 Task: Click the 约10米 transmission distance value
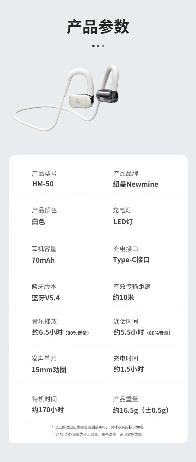[123, 298]
